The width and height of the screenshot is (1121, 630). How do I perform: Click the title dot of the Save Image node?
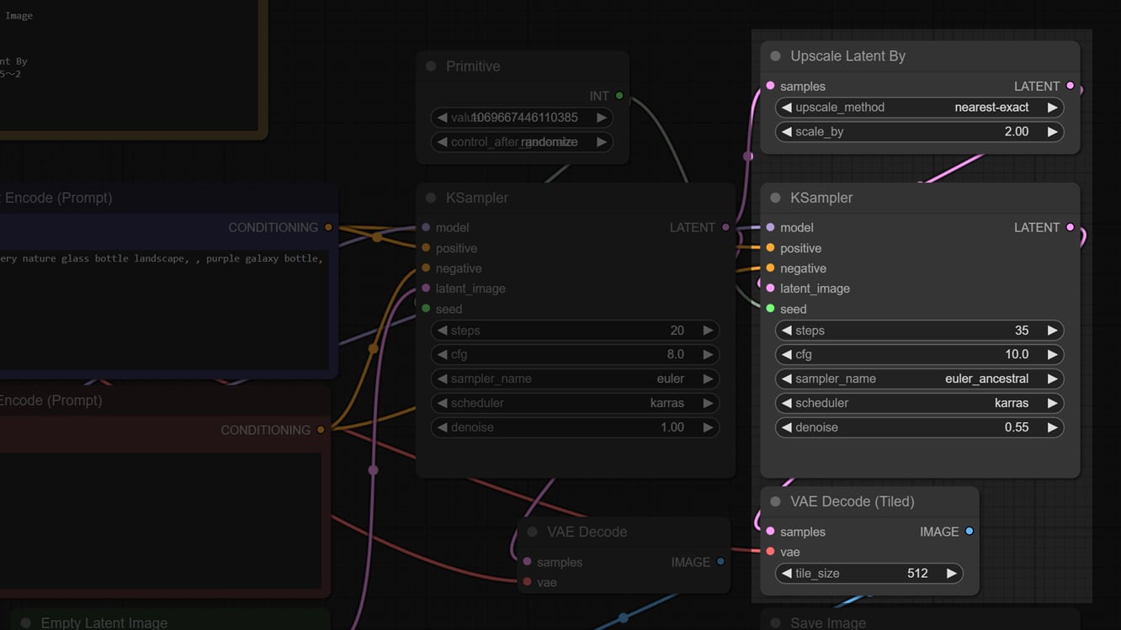[x=775, y=623]
